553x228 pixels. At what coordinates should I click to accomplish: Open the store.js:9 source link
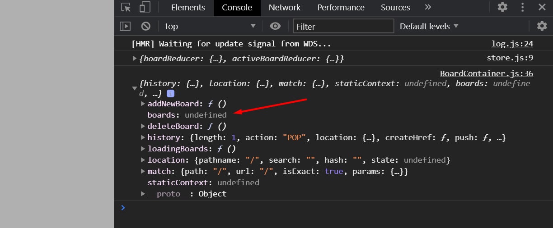tap(510, 58)
